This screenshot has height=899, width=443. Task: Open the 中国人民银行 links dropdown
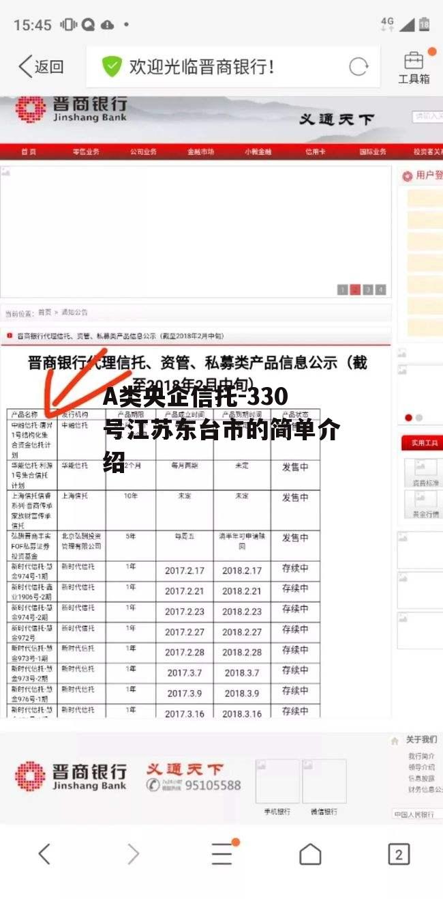(x=417, y=814)
